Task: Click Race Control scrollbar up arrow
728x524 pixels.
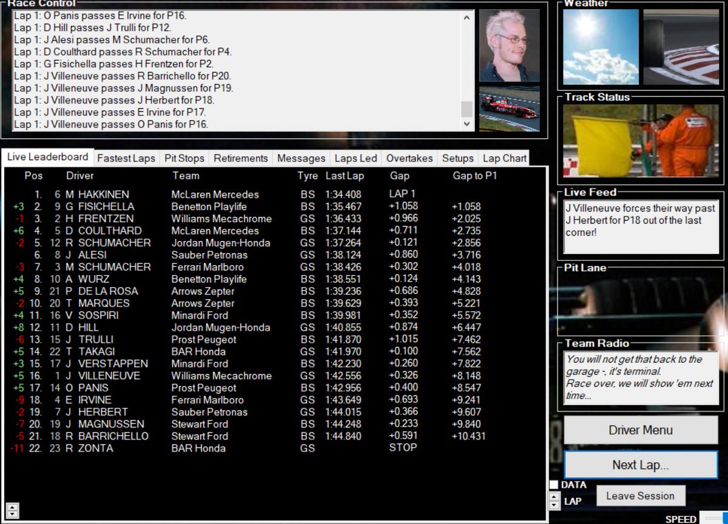Action: click(x=467, y=17)
